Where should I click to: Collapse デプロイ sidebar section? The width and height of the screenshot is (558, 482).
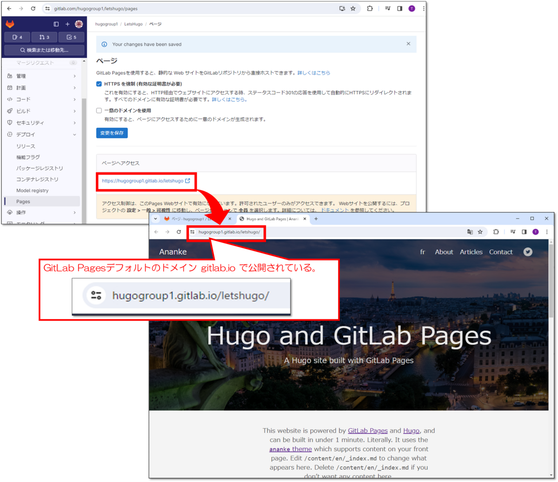pos(42,134)
